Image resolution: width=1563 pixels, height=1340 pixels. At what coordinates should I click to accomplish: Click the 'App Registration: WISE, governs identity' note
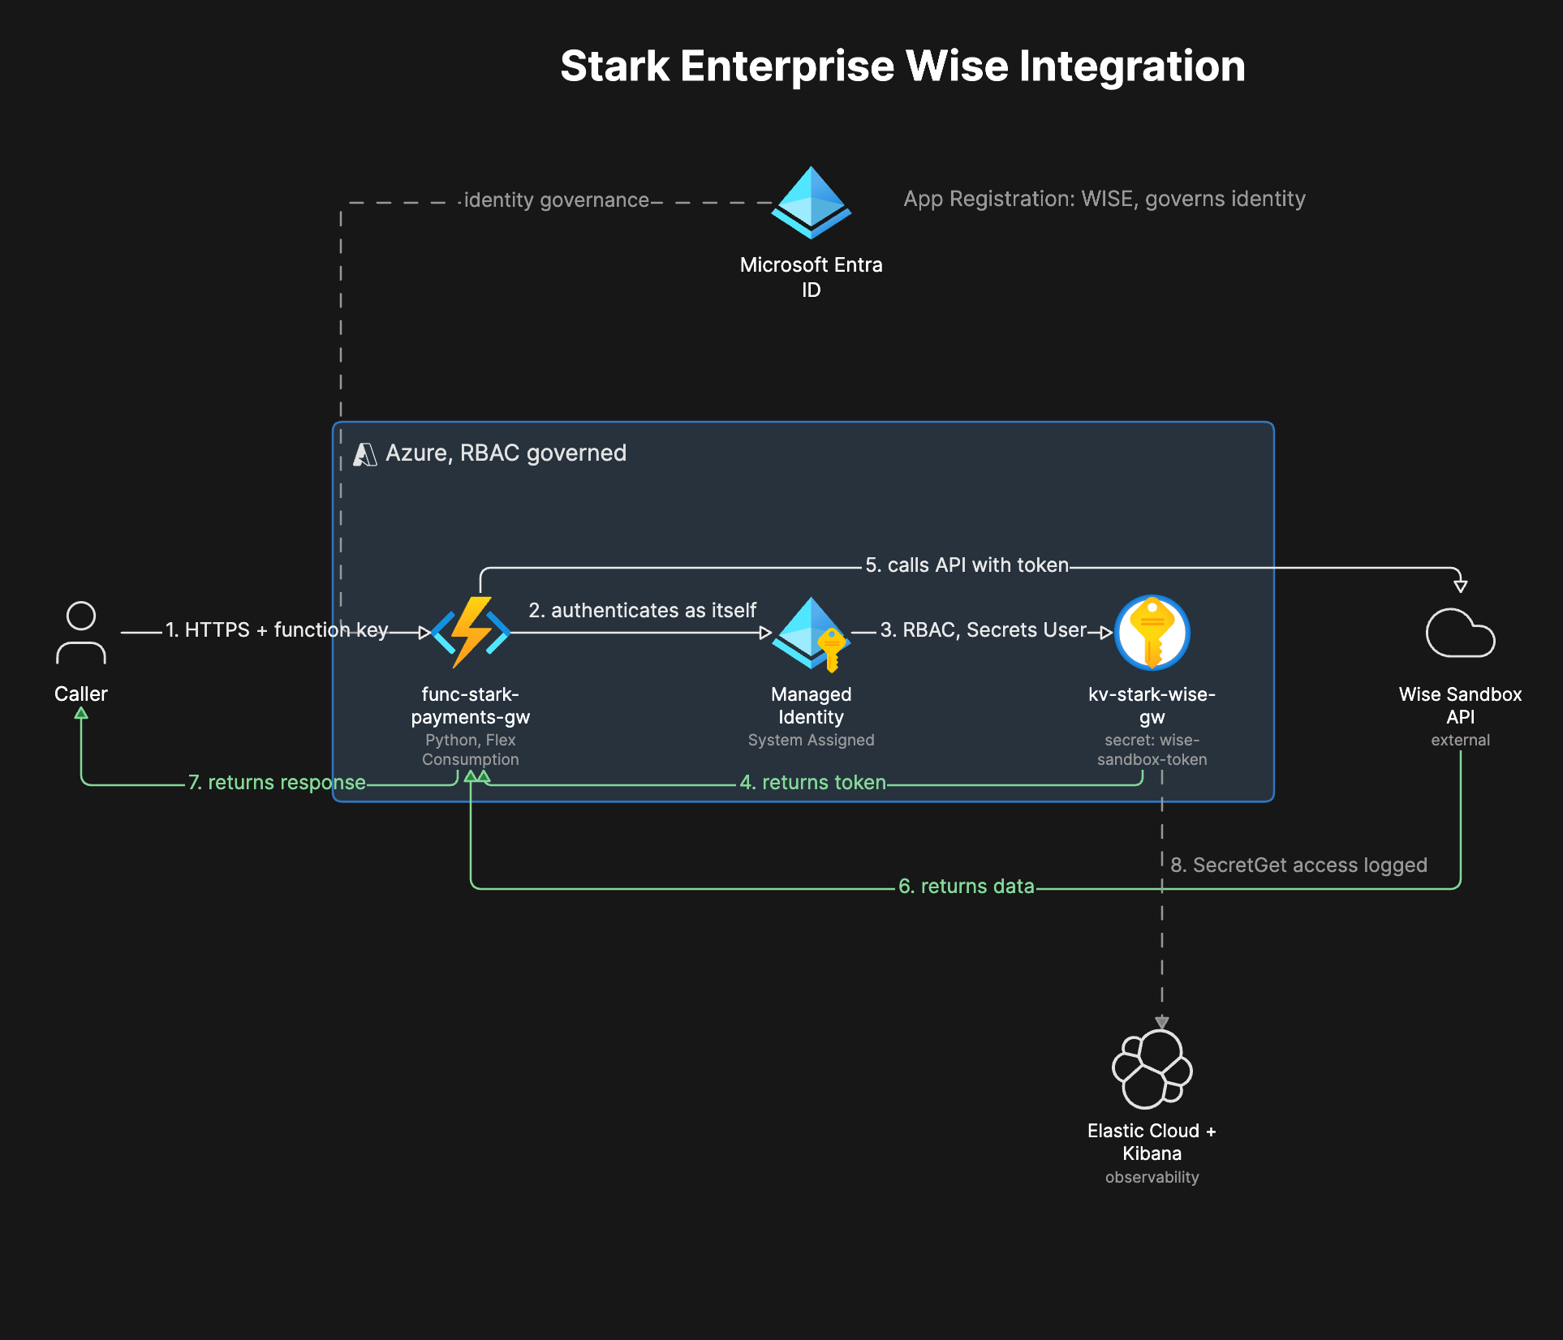(x=1104, y=199)
